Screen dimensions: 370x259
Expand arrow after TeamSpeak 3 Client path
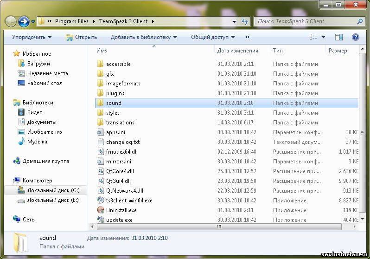pyautogui.click(x=153, y=21)
